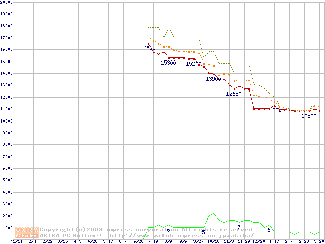Click the 20000 value on y-axis
This screenshot has height=244, width=325.
6,3
